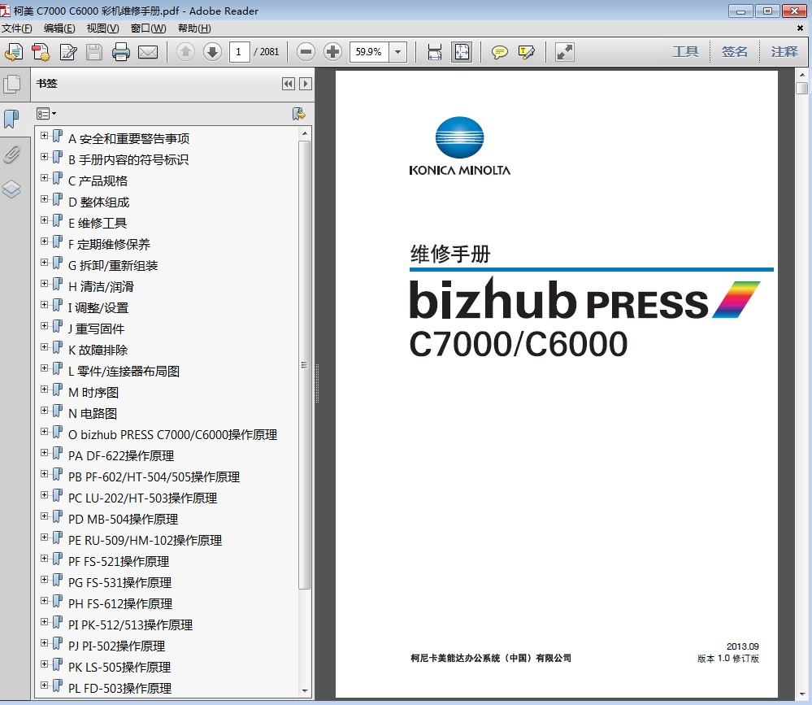Screen dimensions: 812x705
Task: Click the Print icon in toolbar
Action: [121, 52]
